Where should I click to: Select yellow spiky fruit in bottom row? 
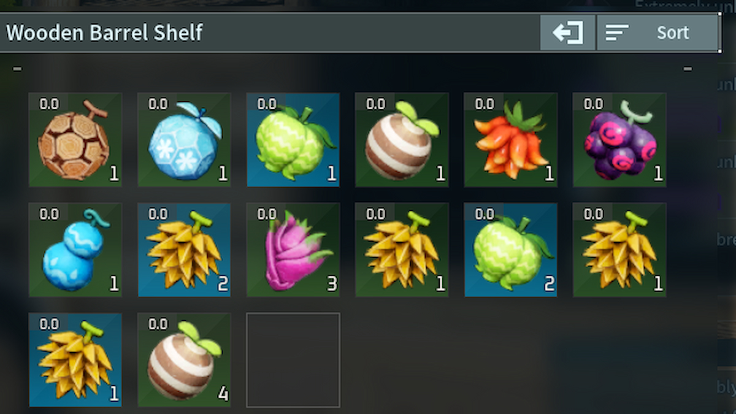[x=75, y=360]
